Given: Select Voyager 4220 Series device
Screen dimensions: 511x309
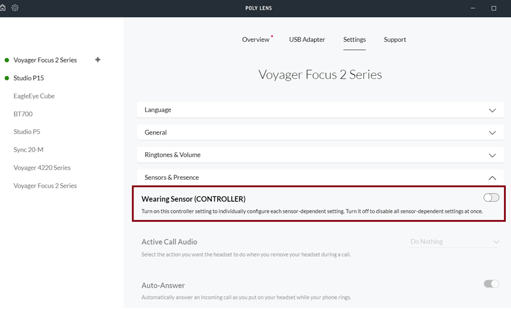Looking at the screenshot, I should point(42,168).
